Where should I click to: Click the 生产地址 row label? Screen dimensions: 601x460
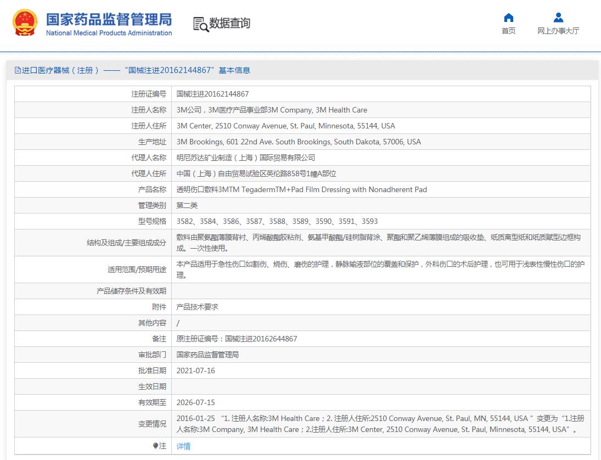click(152, 142)
